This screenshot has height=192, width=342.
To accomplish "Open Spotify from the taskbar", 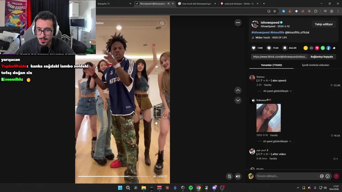I will point(191,188).
